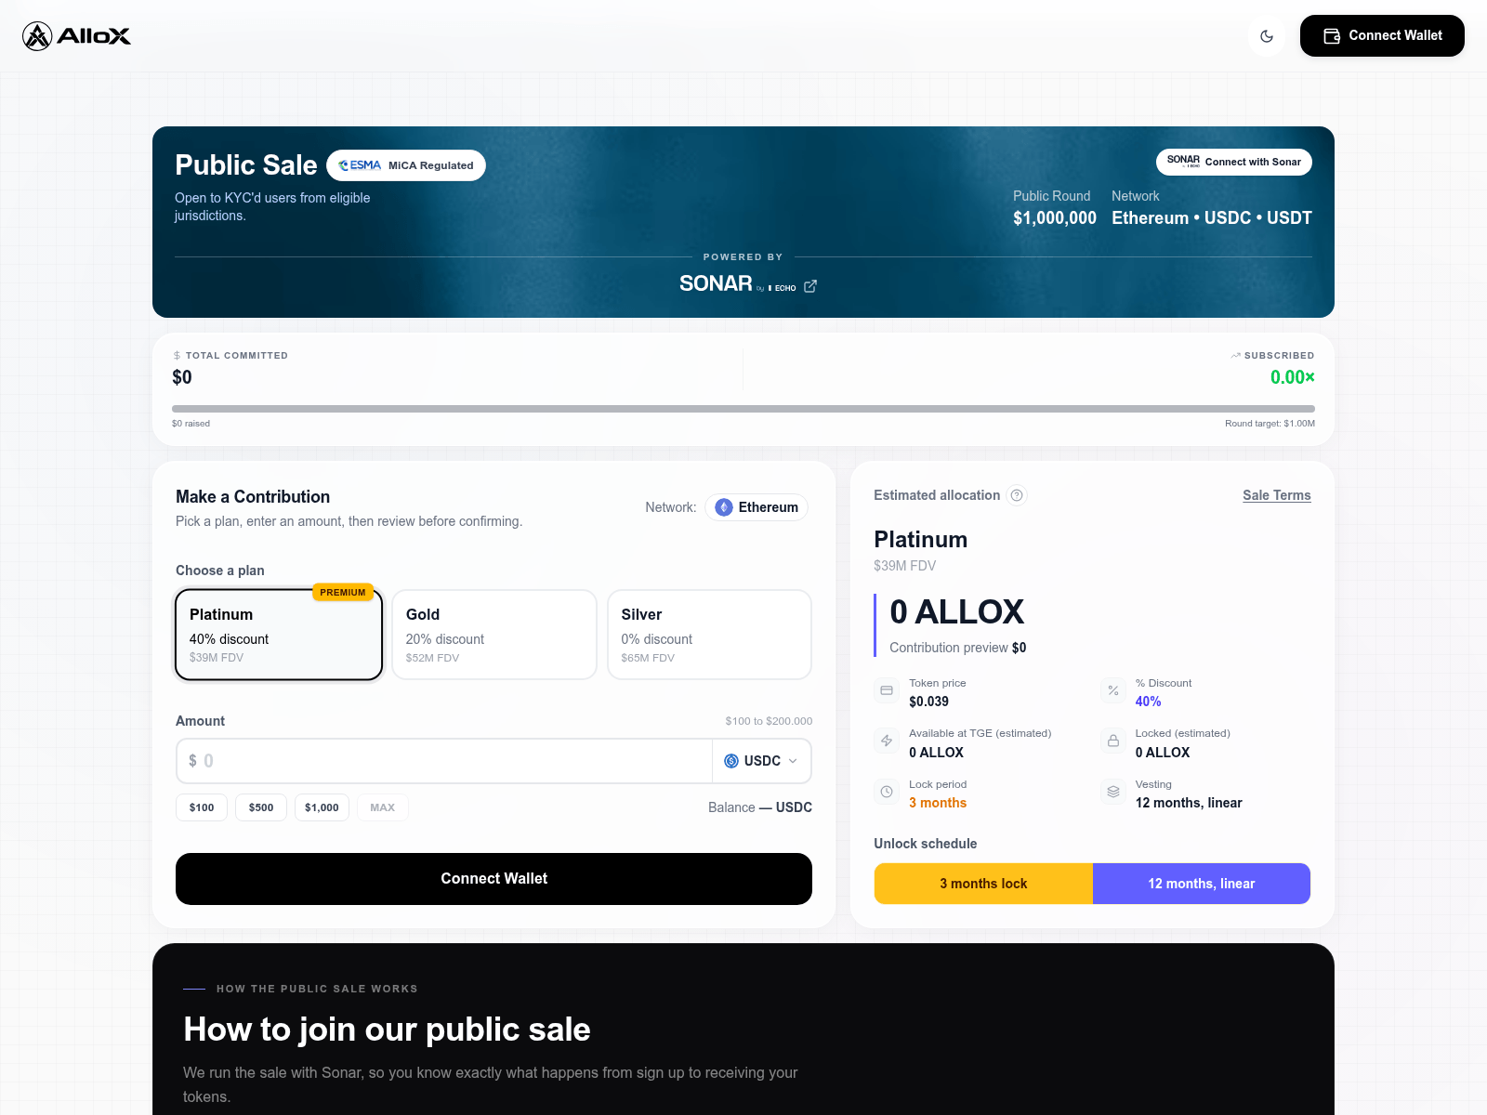The height and width of the screenshot is (1115, 1487).
Task: Click the Estimated allocation help icon
Action: pos(1017,495)
